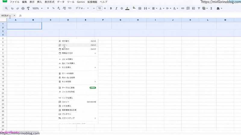Open the 表示形式 menu

(x=49, y=2)
